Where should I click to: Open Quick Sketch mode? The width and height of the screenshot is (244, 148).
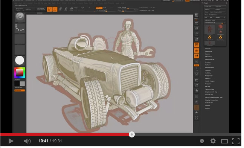click(41, 9)
